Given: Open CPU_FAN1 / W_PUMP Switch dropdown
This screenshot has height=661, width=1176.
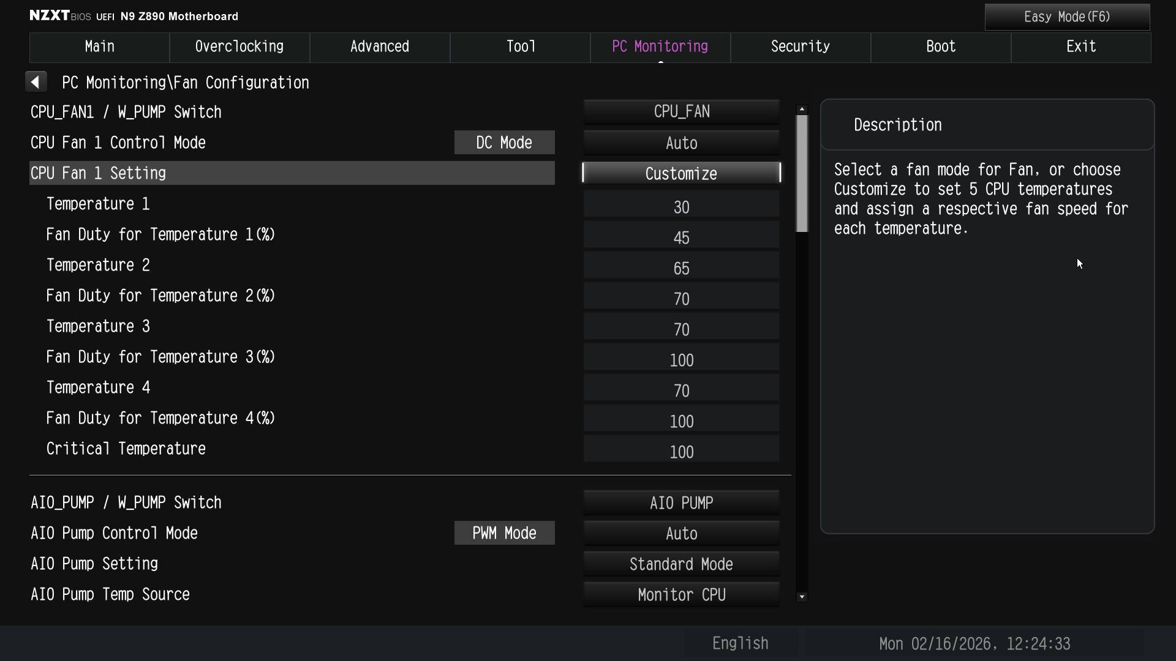Looking at the screenshot, I should (x=681, y=112).
